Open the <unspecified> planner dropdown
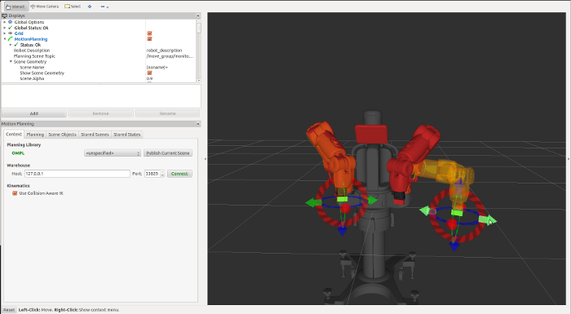The height and width of the screenshot is (314, 571). point(113,153)
